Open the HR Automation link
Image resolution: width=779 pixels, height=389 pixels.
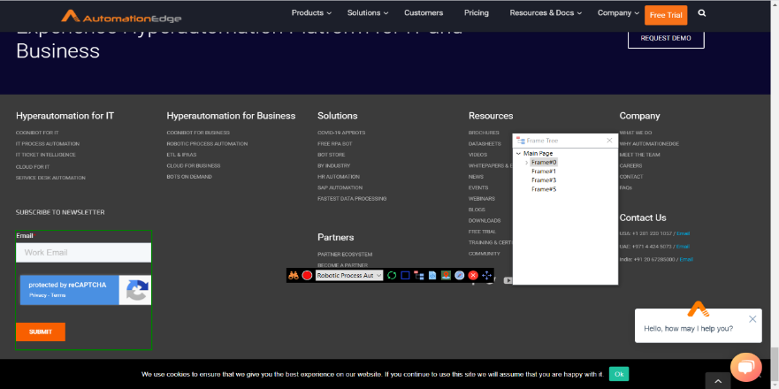(339, 176)
